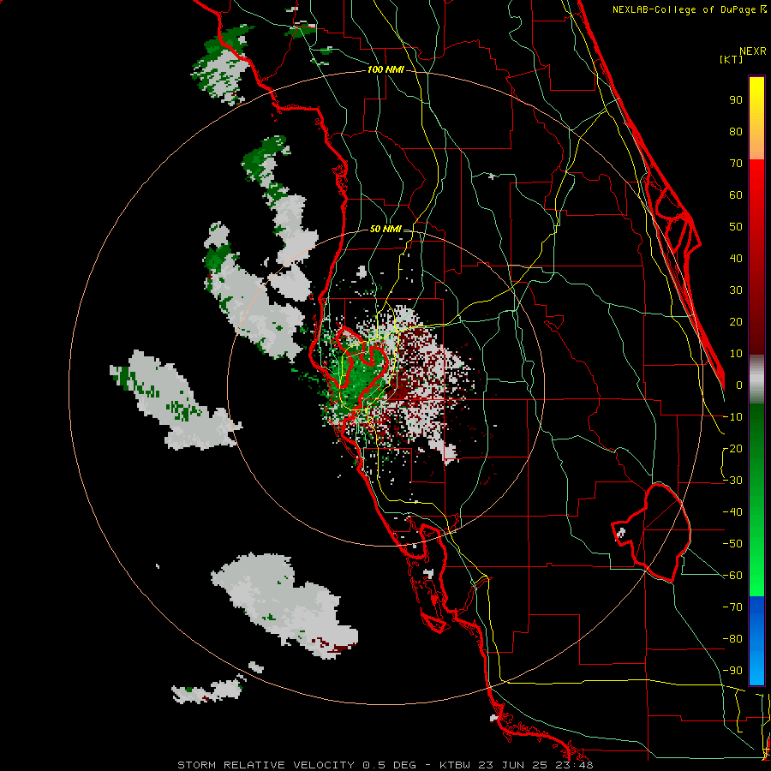
Task: Click the 20 value on the velocity scale
Action: pyautogui.click(x=736, y=322)
